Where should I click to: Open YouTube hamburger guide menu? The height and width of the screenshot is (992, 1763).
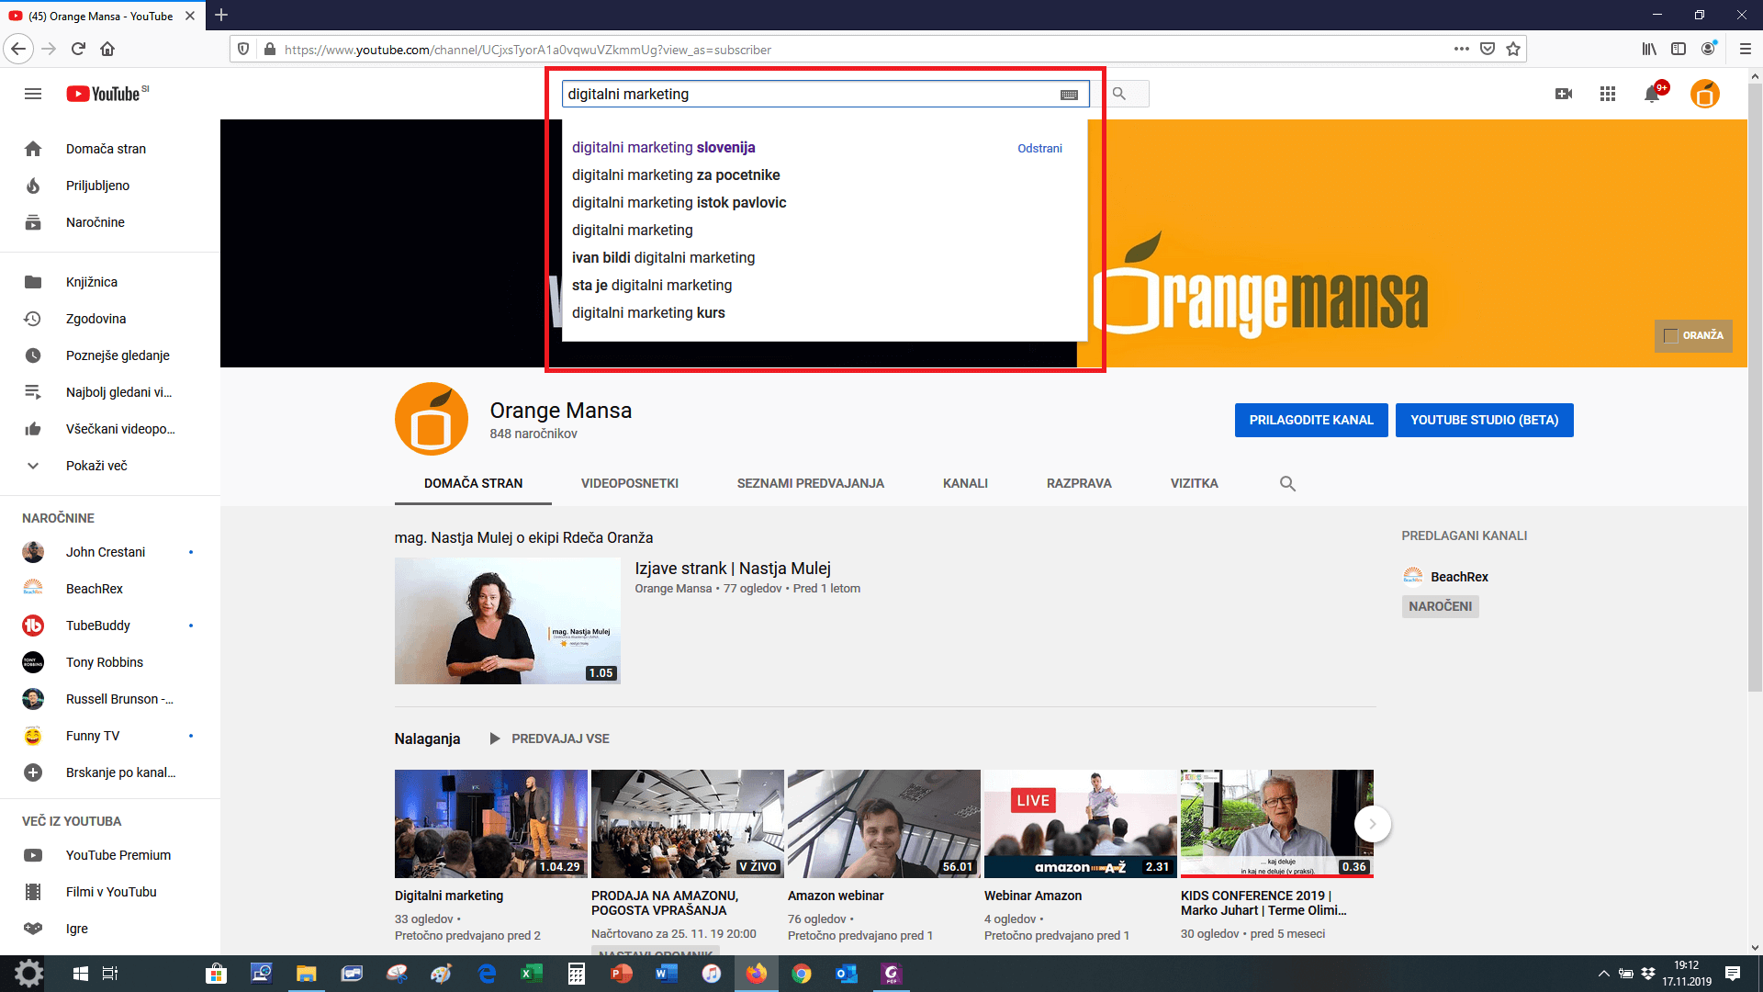click(33, 94)
